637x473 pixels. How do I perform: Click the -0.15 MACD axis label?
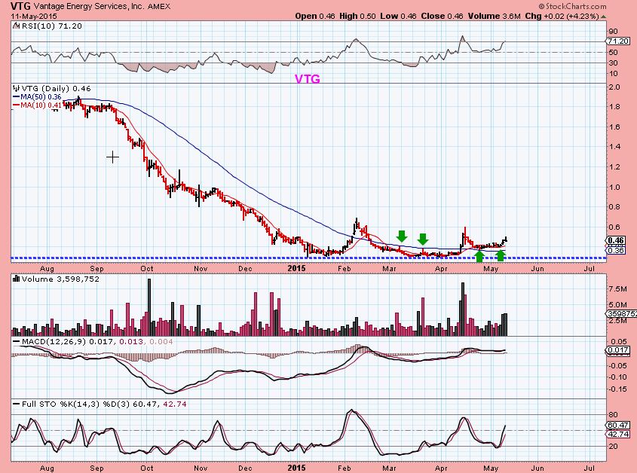coord(617,389)
